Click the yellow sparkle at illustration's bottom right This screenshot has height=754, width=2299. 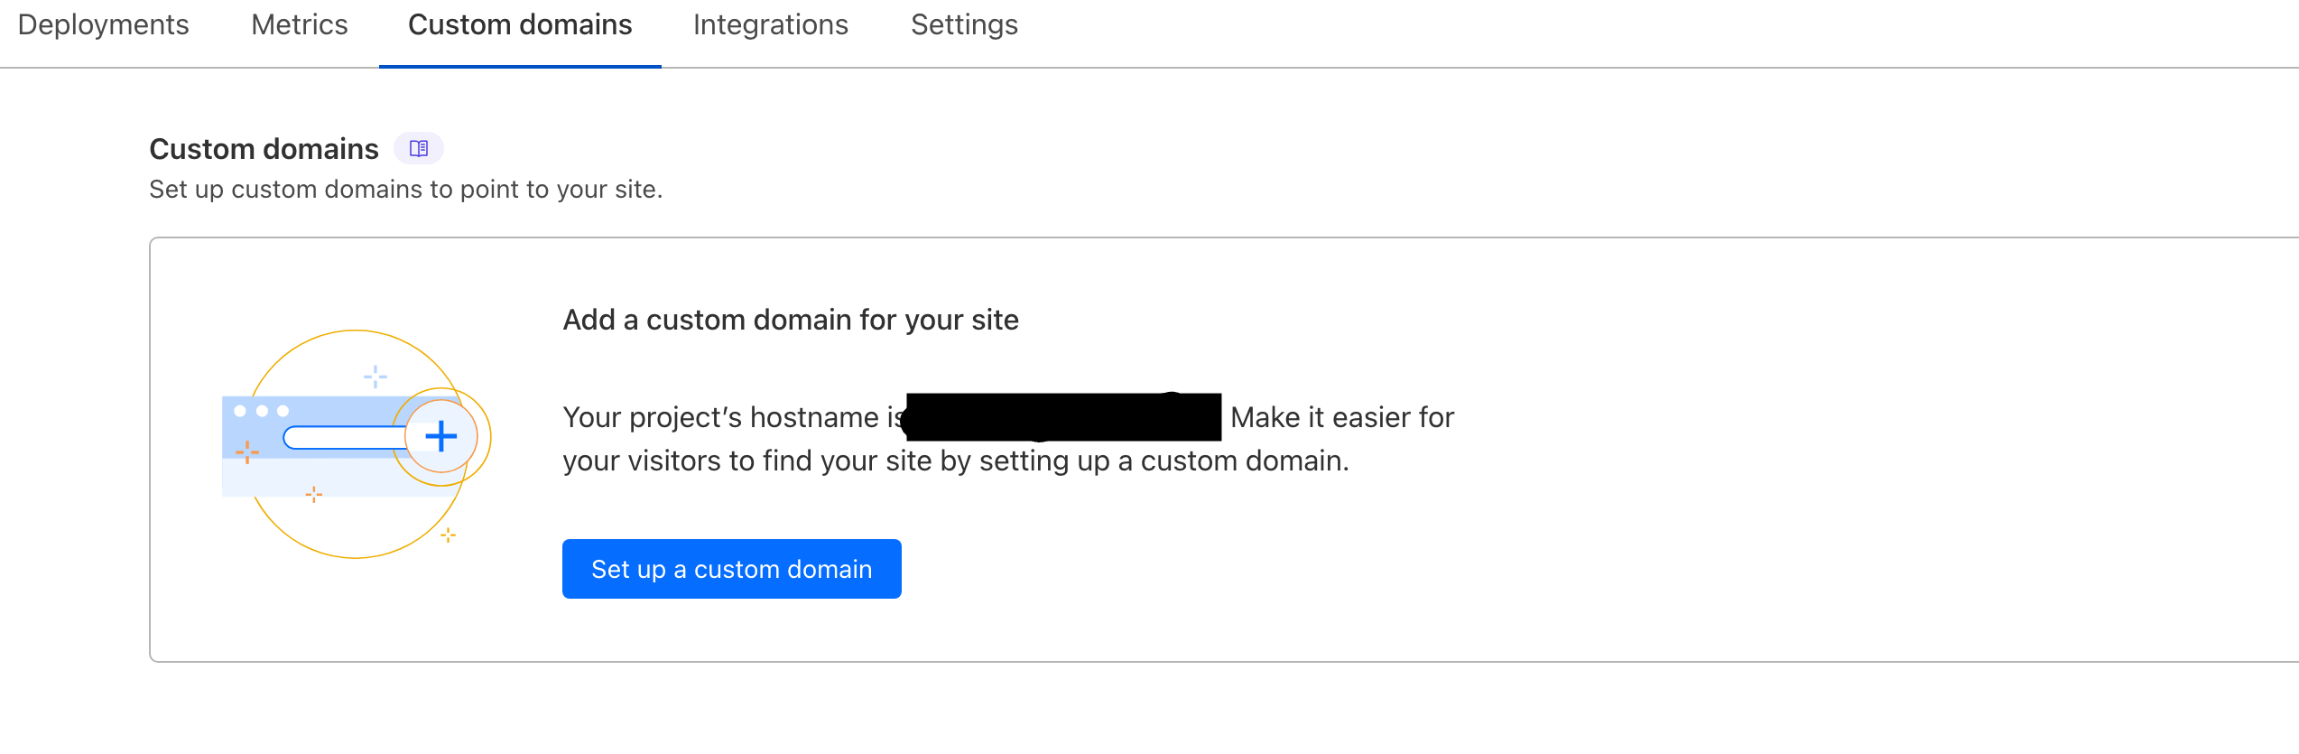pyautogui.click(x=448, y=535)
